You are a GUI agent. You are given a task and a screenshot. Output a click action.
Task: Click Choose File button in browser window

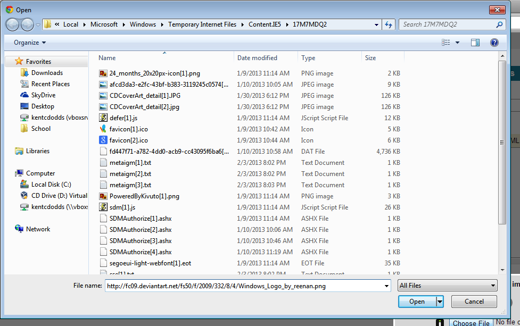click(x=471, y=323)
